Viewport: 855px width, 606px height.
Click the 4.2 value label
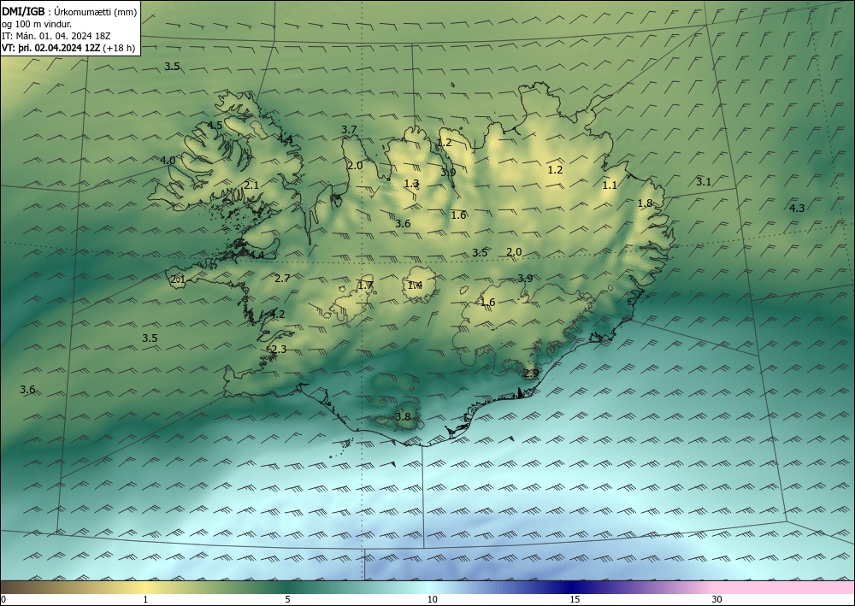[x=277, y=315]
